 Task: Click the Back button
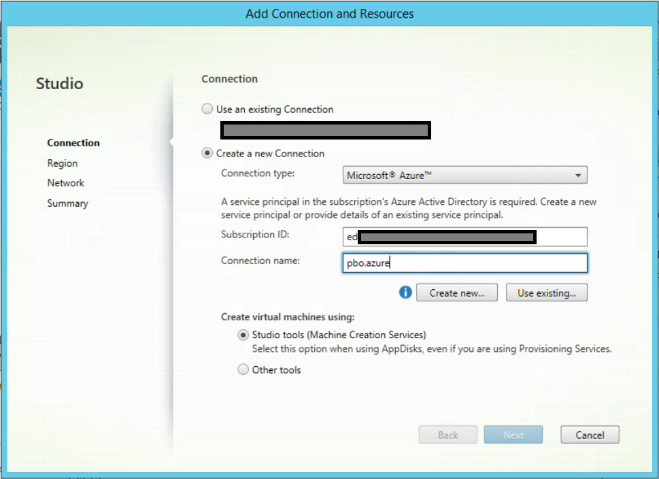click(447, 435)
